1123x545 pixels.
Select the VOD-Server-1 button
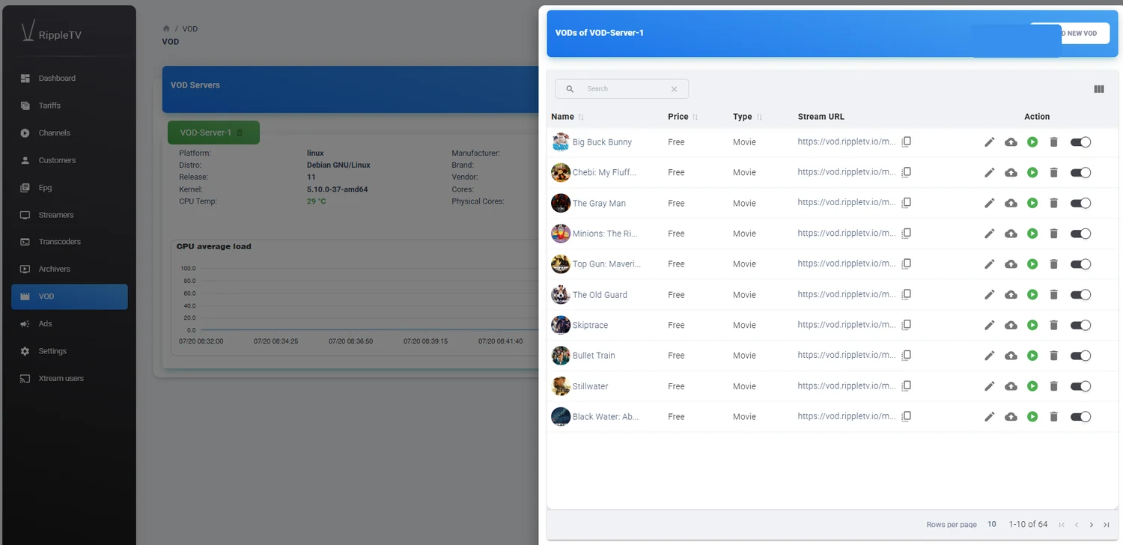[213, 133]
